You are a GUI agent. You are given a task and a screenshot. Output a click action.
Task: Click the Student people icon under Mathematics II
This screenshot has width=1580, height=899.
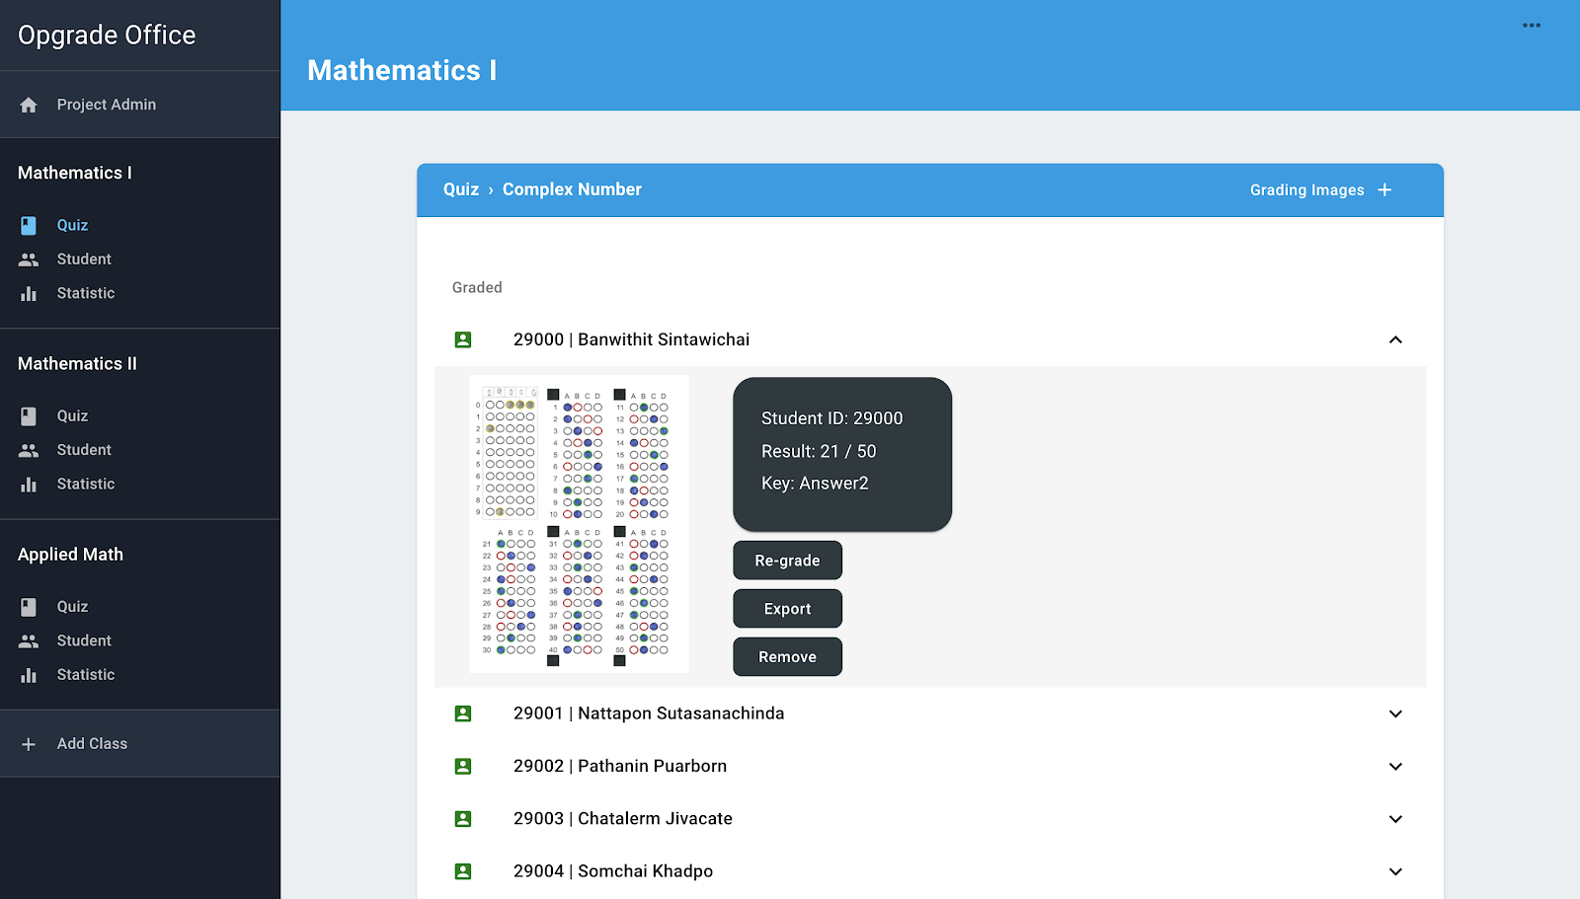coord(29,450)
